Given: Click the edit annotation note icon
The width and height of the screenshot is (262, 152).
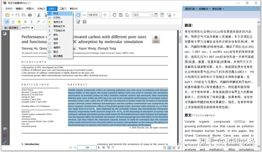Looking at the screenshot, I should 78,22.
